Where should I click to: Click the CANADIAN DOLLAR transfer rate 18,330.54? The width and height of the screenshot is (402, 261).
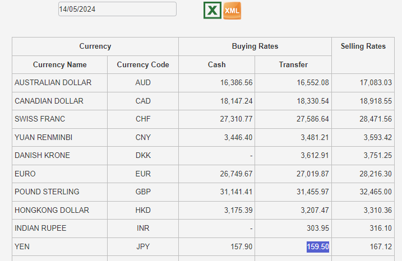(x=312, y=101)
